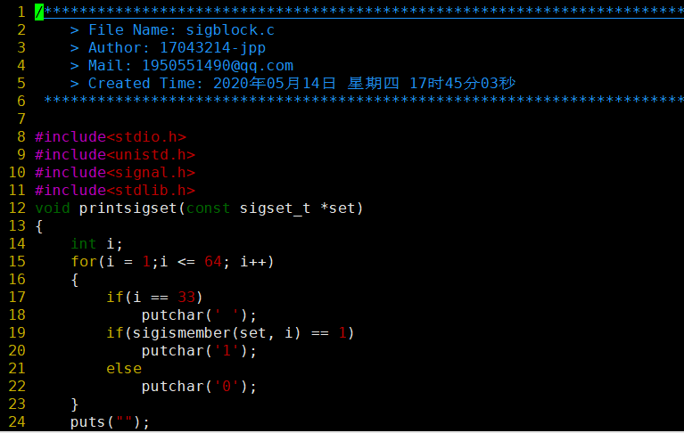Viewport: 684px width, 433px height.
Task: Click the const keyword on line 12
Action: (x=208, y=208)
